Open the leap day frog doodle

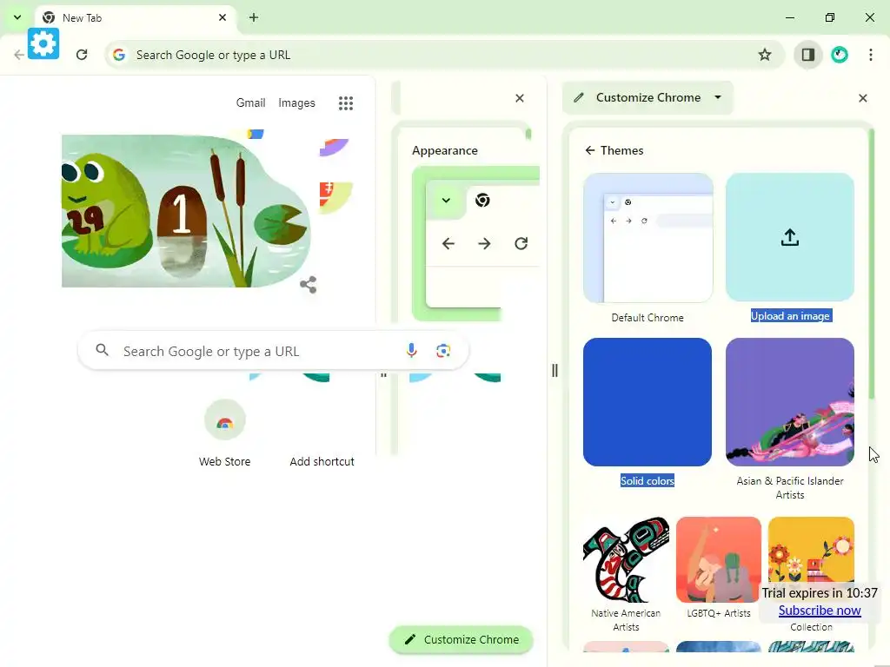pyautogui.click(x=186, y=211)
